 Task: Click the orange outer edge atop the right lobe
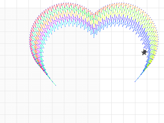(121, 4)
